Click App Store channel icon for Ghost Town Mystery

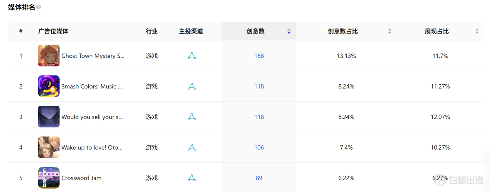(x=192, y=56)
